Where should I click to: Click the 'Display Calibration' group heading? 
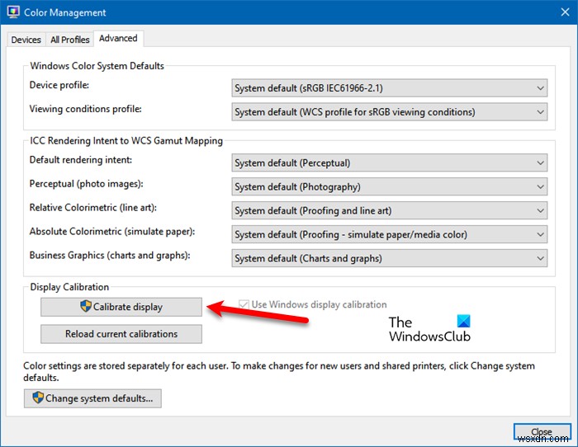(69, 287)
